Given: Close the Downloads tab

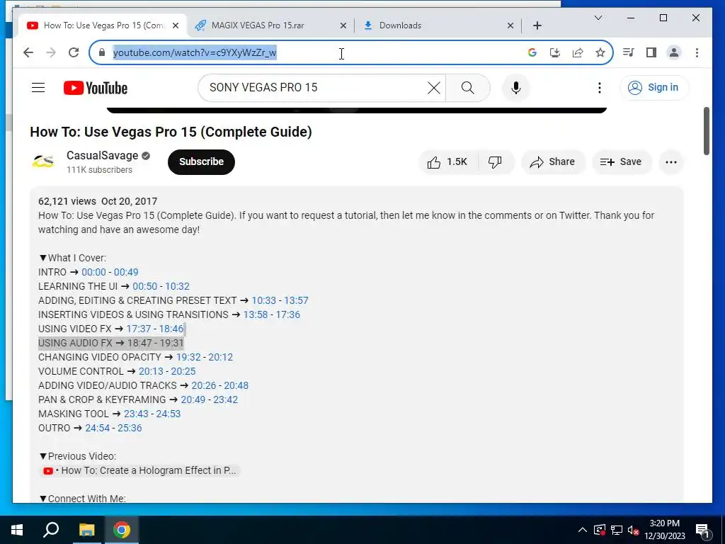Looking at the screenshot, I should pos(510,25).
